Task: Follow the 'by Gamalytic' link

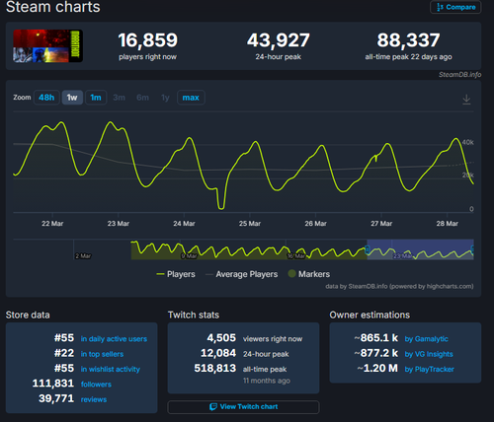Action: 426,339
